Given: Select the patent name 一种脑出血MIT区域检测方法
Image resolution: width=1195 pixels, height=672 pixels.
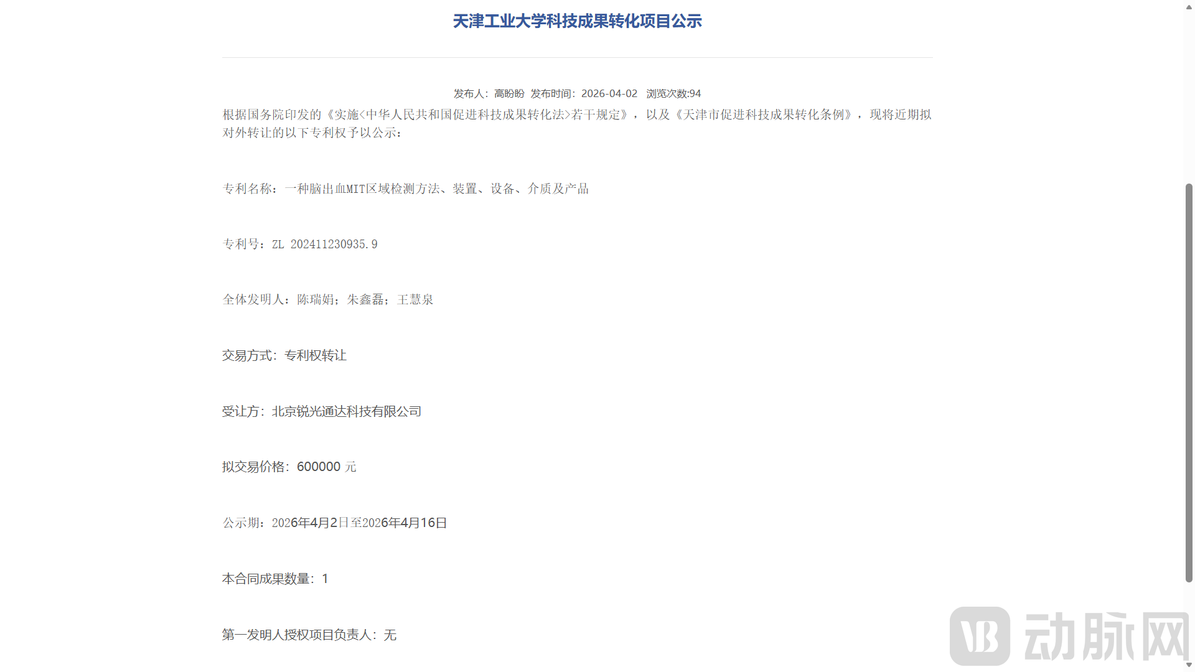Looking at the screenshot, I should point(364,189).
